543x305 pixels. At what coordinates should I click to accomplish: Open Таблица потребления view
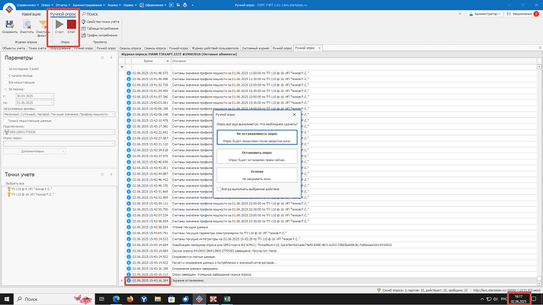point(100,28)
